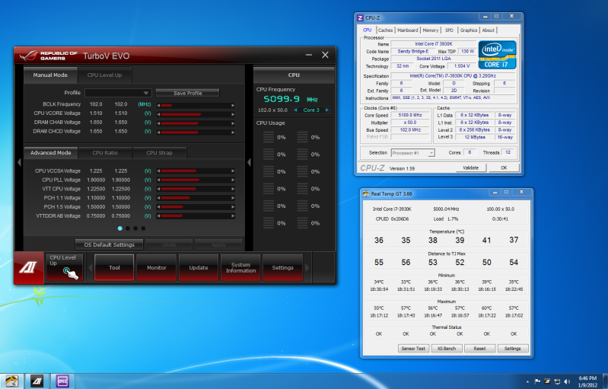Increase BCLK Frequency with right slider arrow

pyautogui.click(x=233, y=106)
